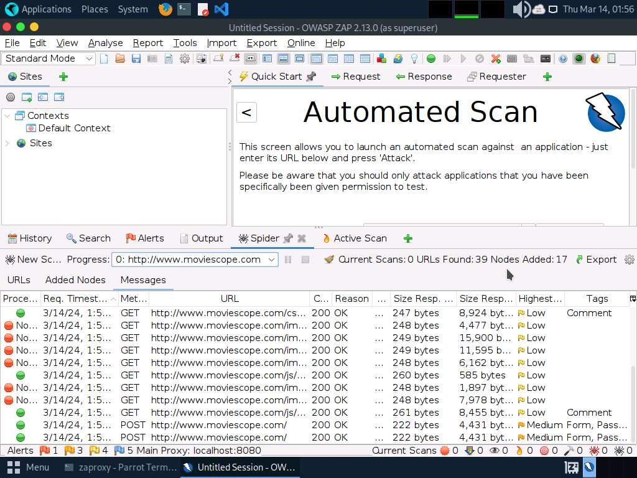Click the New Session toolbar icon

tap(104, 59)
